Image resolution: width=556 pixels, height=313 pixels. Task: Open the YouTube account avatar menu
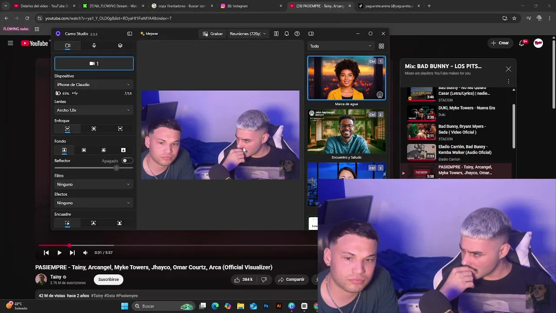pyautogui.click(x=538, y=43)
